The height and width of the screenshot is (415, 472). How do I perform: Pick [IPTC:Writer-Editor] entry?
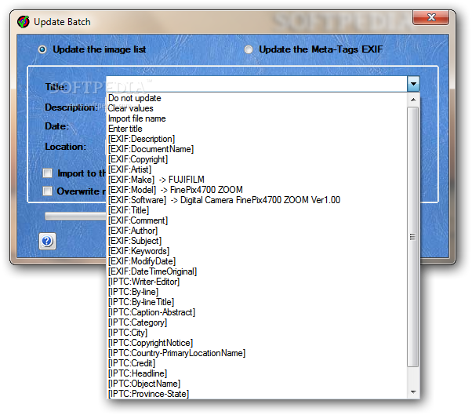(x=257, y=282)
